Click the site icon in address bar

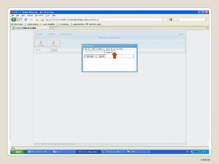click(43, 20)
